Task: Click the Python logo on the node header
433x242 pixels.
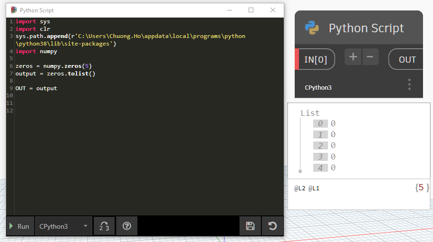Action: pyautogui.click(x=312, y=28)
